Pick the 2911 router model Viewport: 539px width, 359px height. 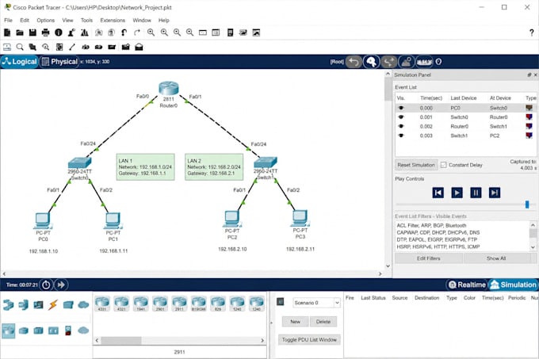click(179, 304)
